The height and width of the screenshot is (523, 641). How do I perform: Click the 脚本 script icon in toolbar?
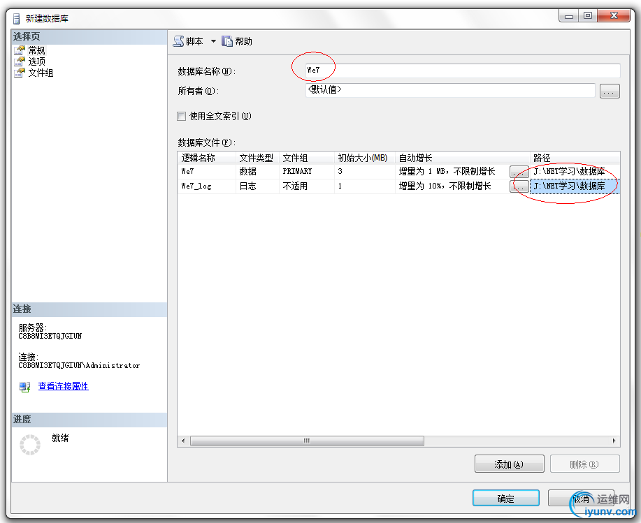178,41
